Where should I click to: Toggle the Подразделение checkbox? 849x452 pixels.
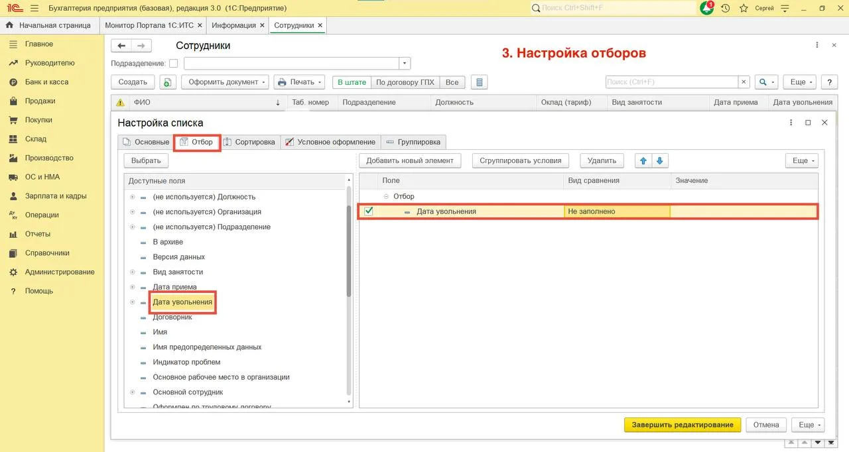coord(174,64)
